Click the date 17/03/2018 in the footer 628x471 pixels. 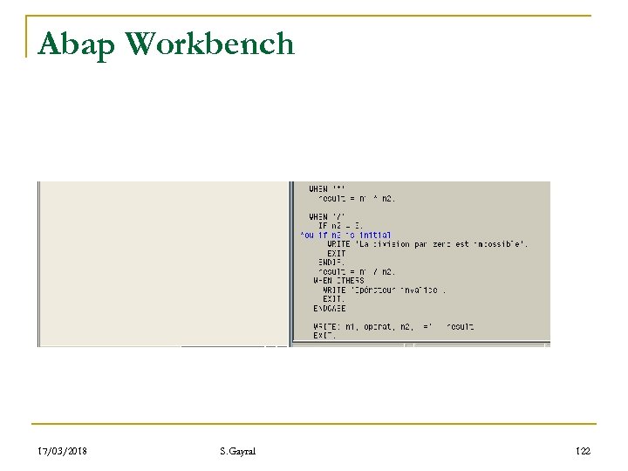(62, 451)
